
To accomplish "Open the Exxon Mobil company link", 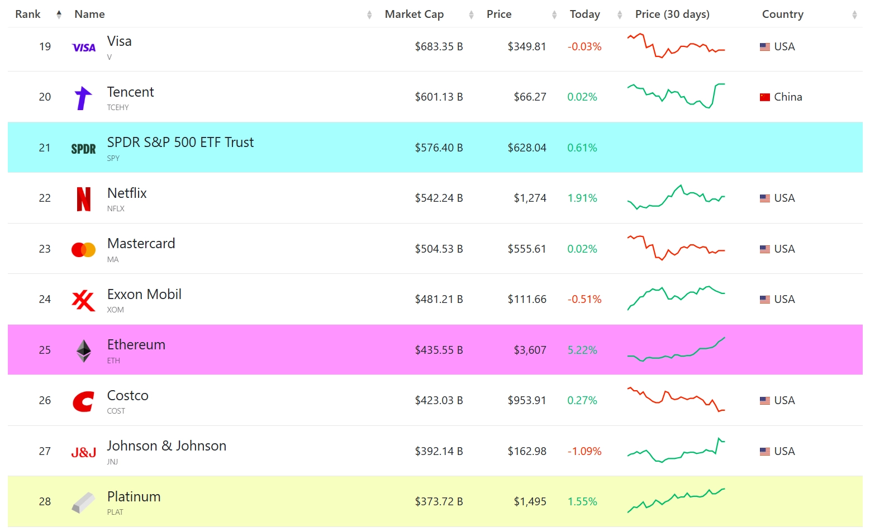I will click(x=144, y=295).
